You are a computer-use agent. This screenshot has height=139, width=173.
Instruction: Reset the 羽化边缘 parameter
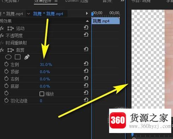[86, 100]
